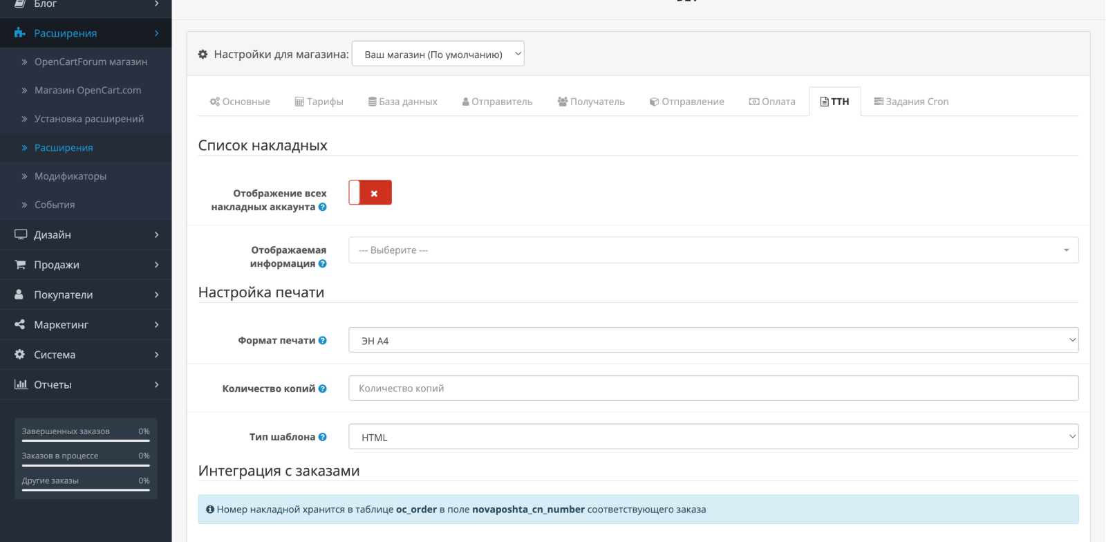
Task: Click help icon for Отображение всех накладных аккаунта
Action: 322,207
